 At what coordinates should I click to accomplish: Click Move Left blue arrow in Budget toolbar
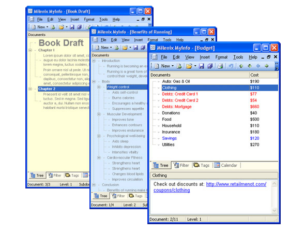coord(258,66)
